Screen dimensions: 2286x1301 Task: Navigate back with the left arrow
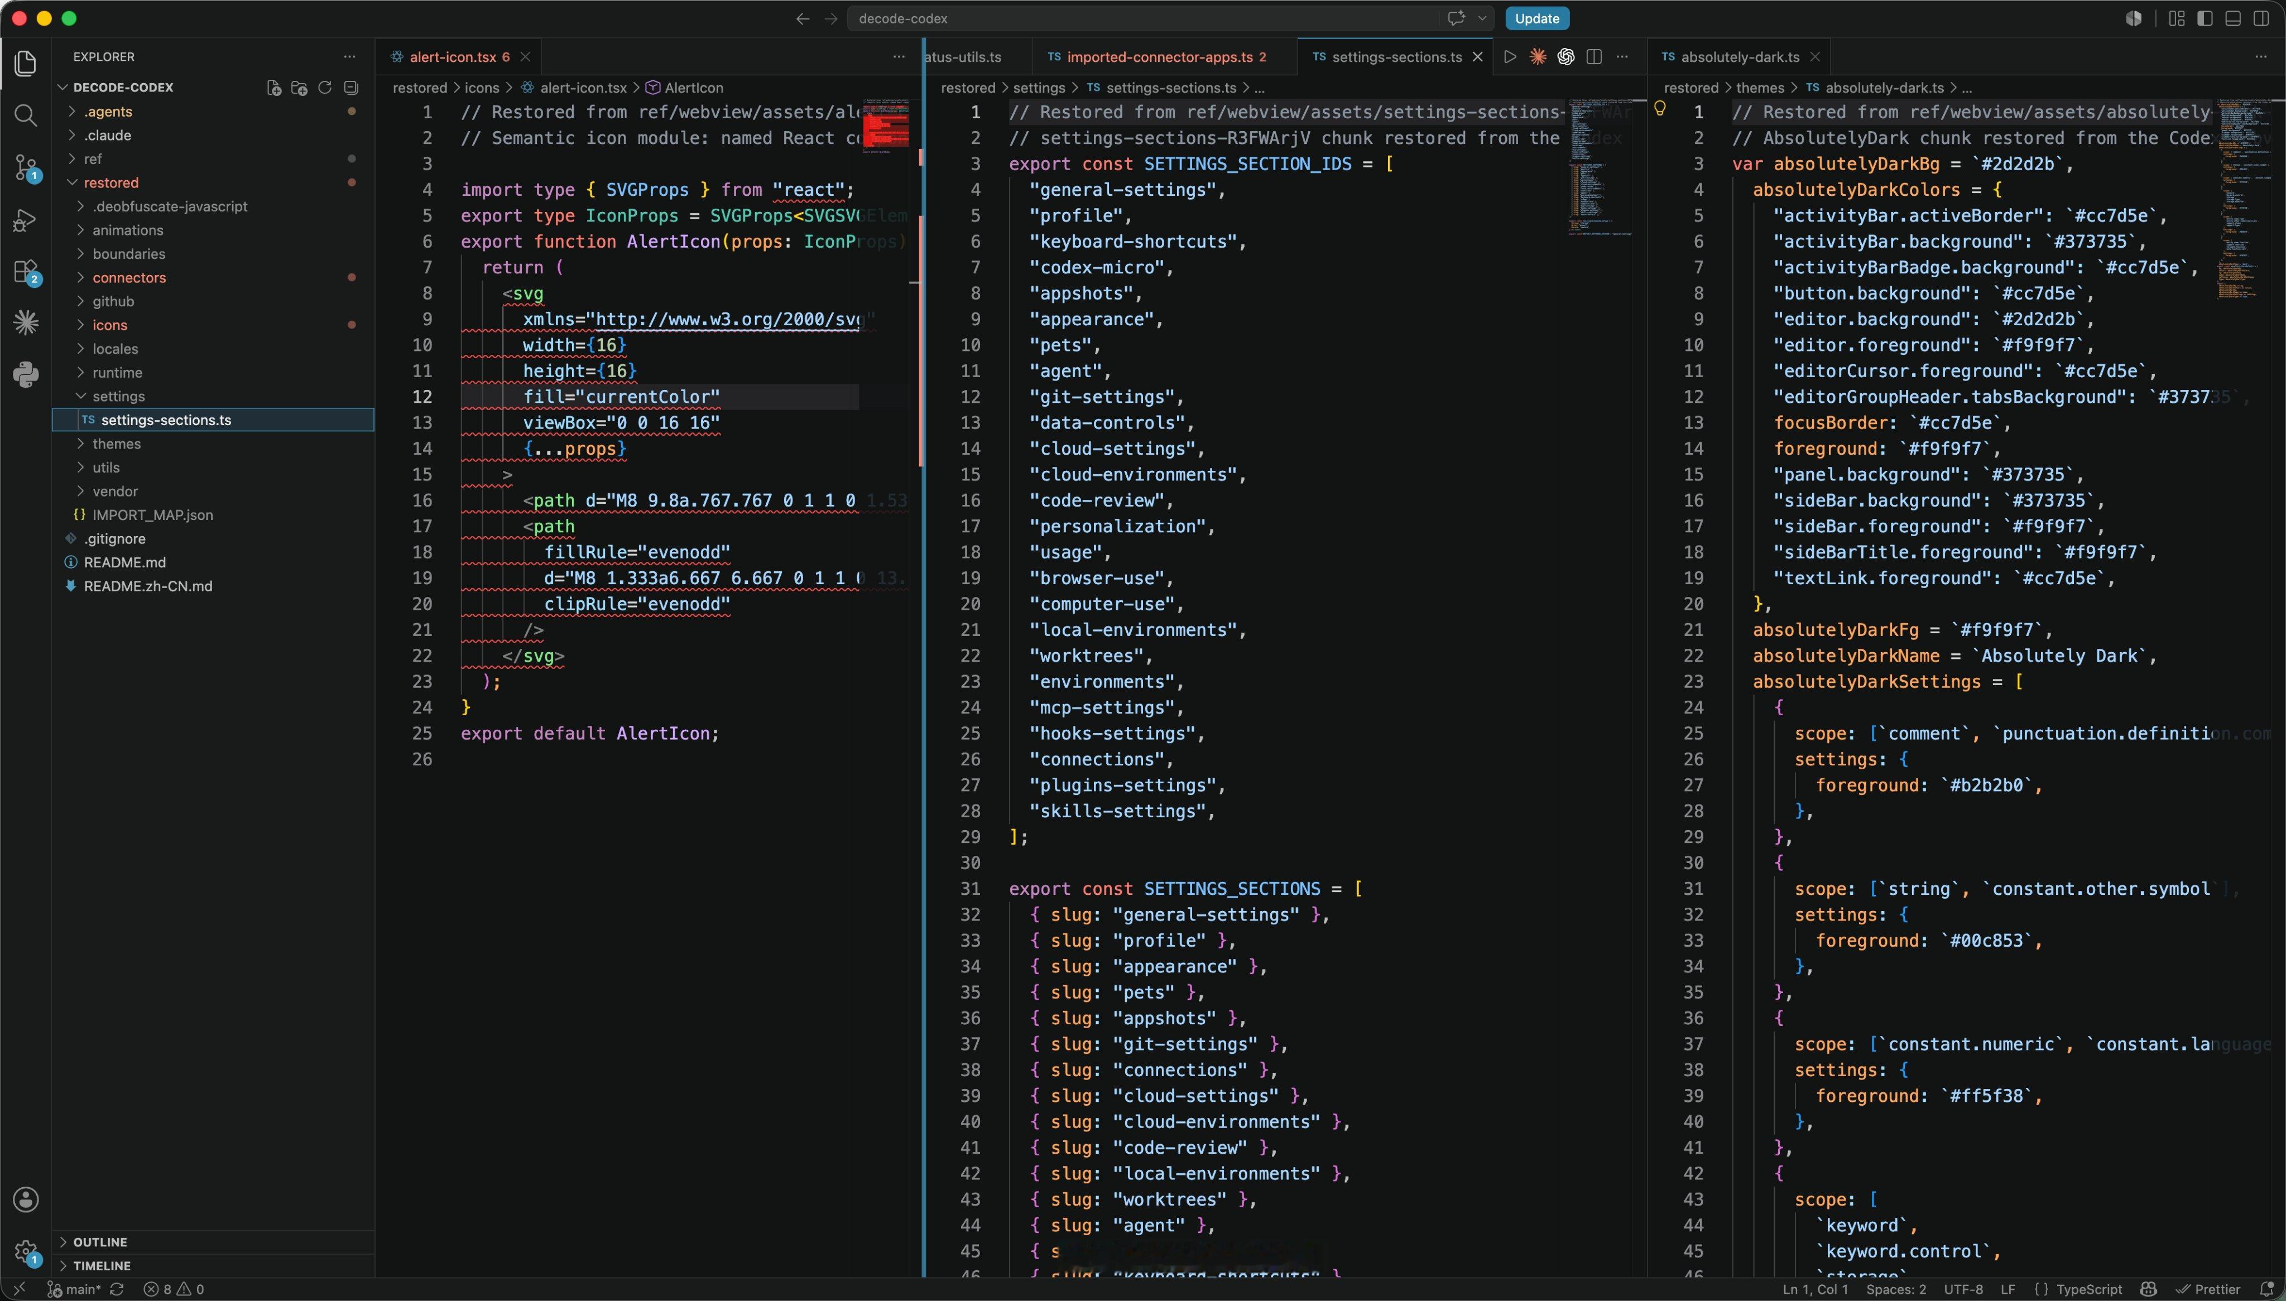point(803,19)
